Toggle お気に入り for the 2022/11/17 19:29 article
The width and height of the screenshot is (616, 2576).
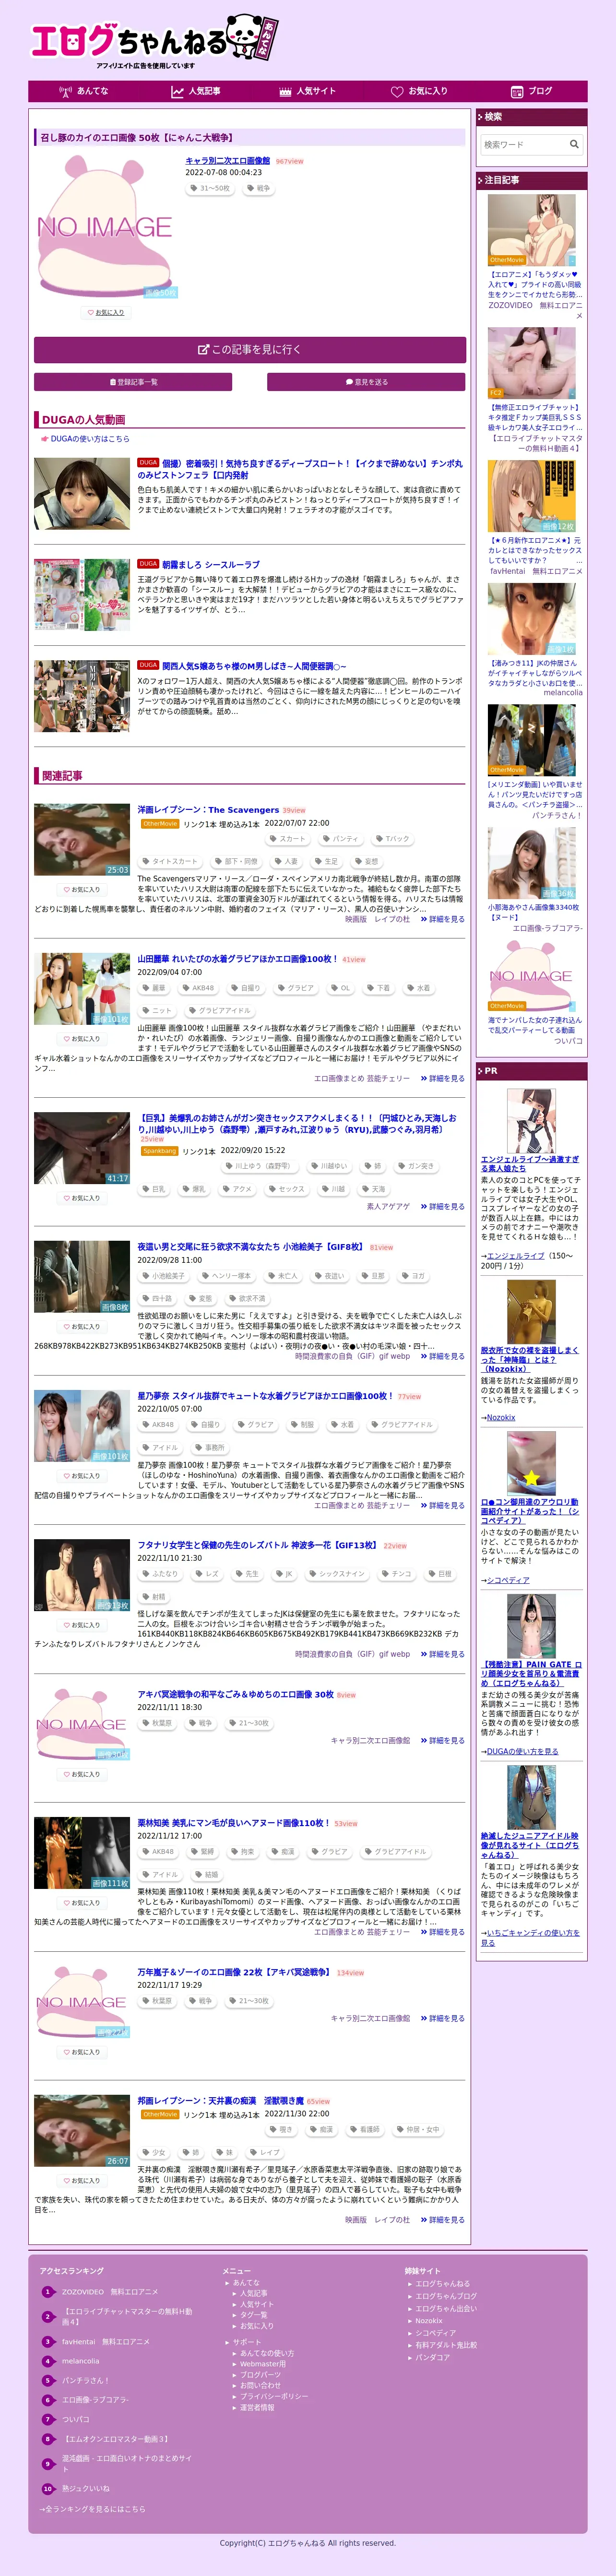(82, 2051)
